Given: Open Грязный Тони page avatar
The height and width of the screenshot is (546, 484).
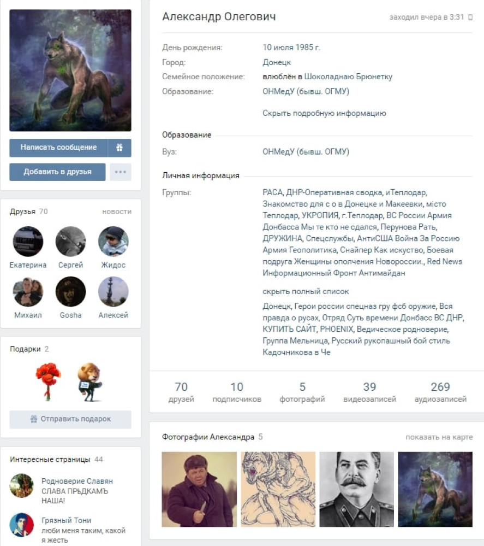Looking at the screenshot, I should [x=22, y=525].
